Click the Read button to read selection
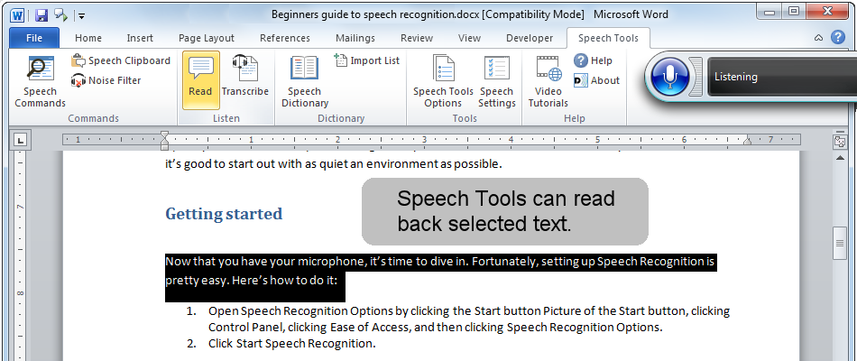This screenshot has height=361, width=857. 200,80
